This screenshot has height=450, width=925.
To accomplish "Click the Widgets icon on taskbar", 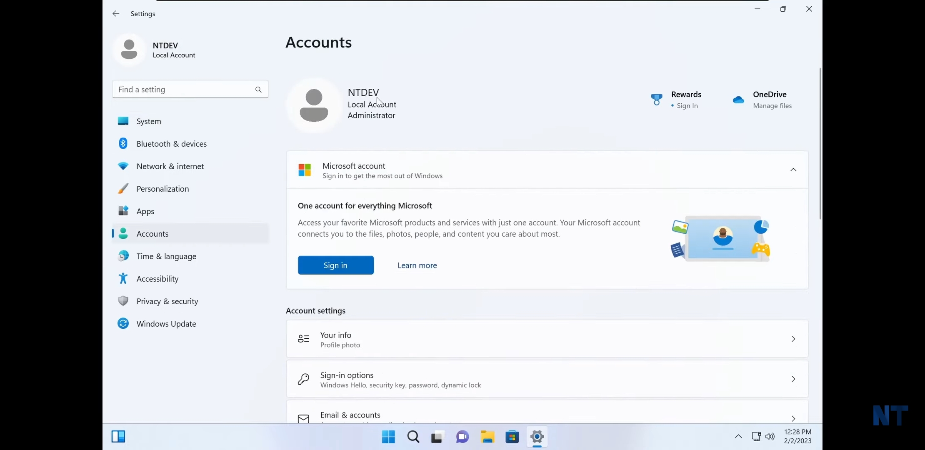I will 118,437.
